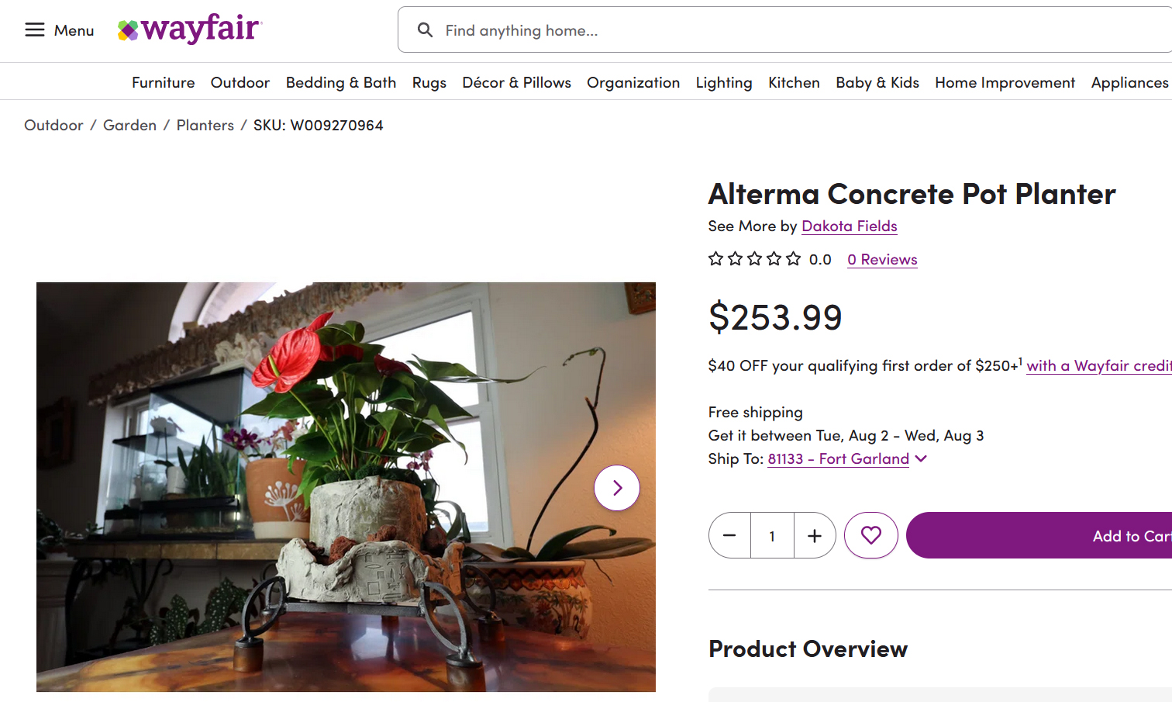Open the Décor & Pillows menu

point(516,82)
